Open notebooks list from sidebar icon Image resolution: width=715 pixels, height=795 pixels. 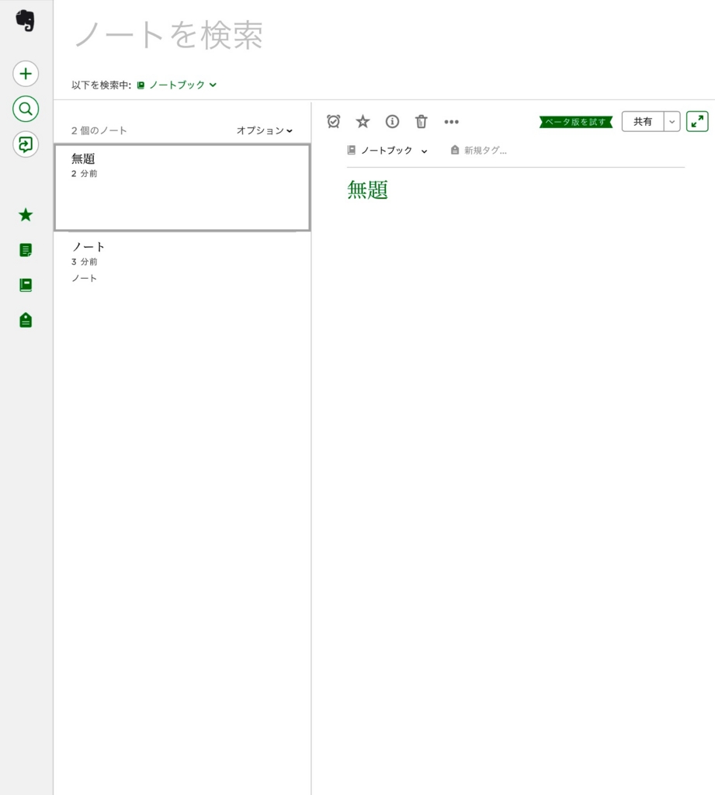click(26, 285)
